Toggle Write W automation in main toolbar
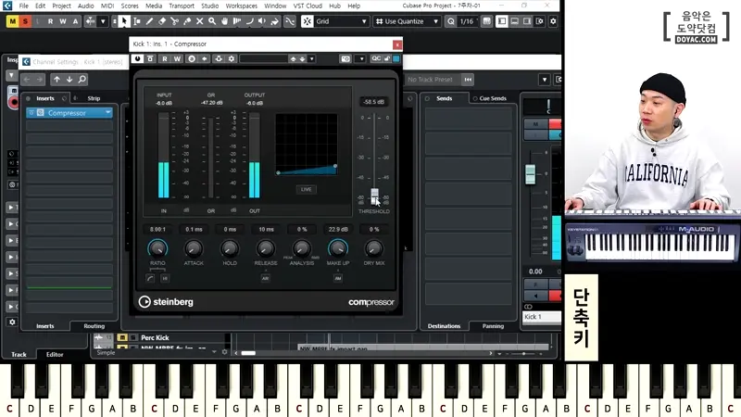This screenshot has height=417, width=741. tap(62, 21)
